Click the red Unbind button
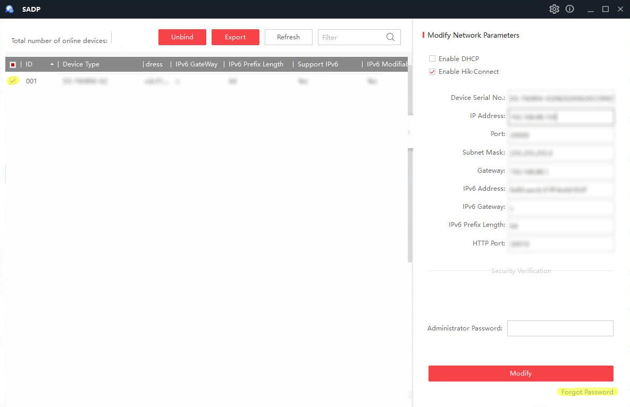630x407 pixels. coord(182,37)
